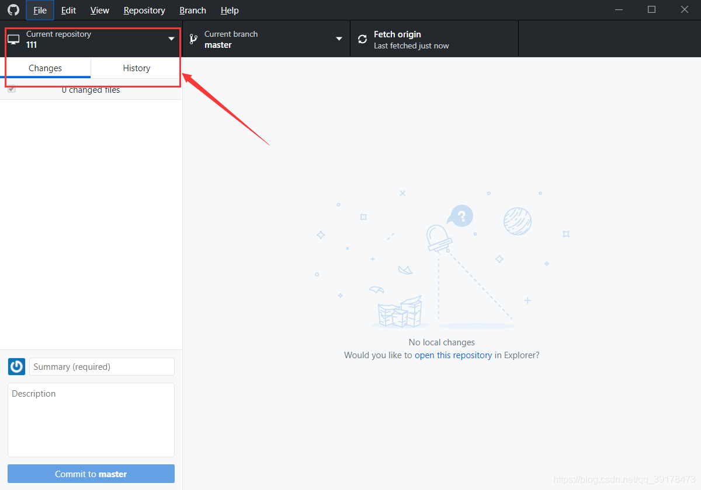Viewport: 701px width, 490px height.
Task: Click the git branch icon
Action: 193,39
